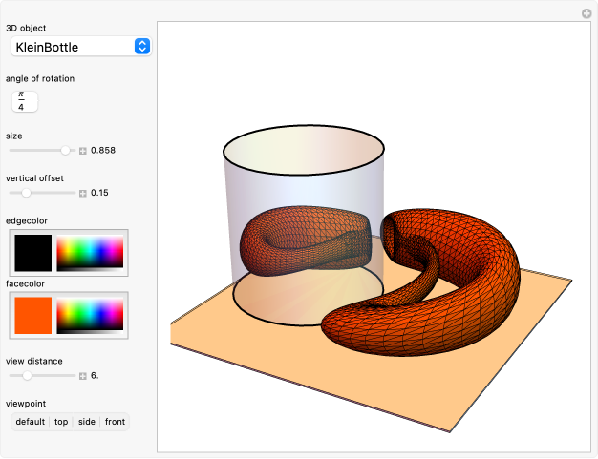Select the default viewpoint
Screen dimensions: 598x459
coord(31,422)
